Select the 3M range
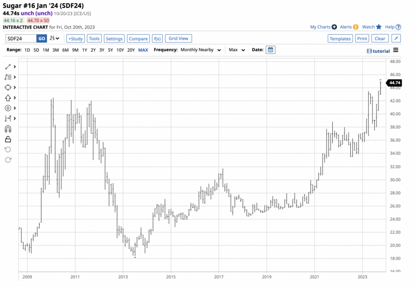 click(x=55, y=50)
